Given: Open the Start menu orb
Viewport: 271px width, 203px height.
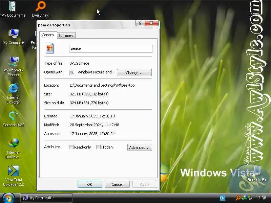Looking at the screenshot, I should click(8, 198).
